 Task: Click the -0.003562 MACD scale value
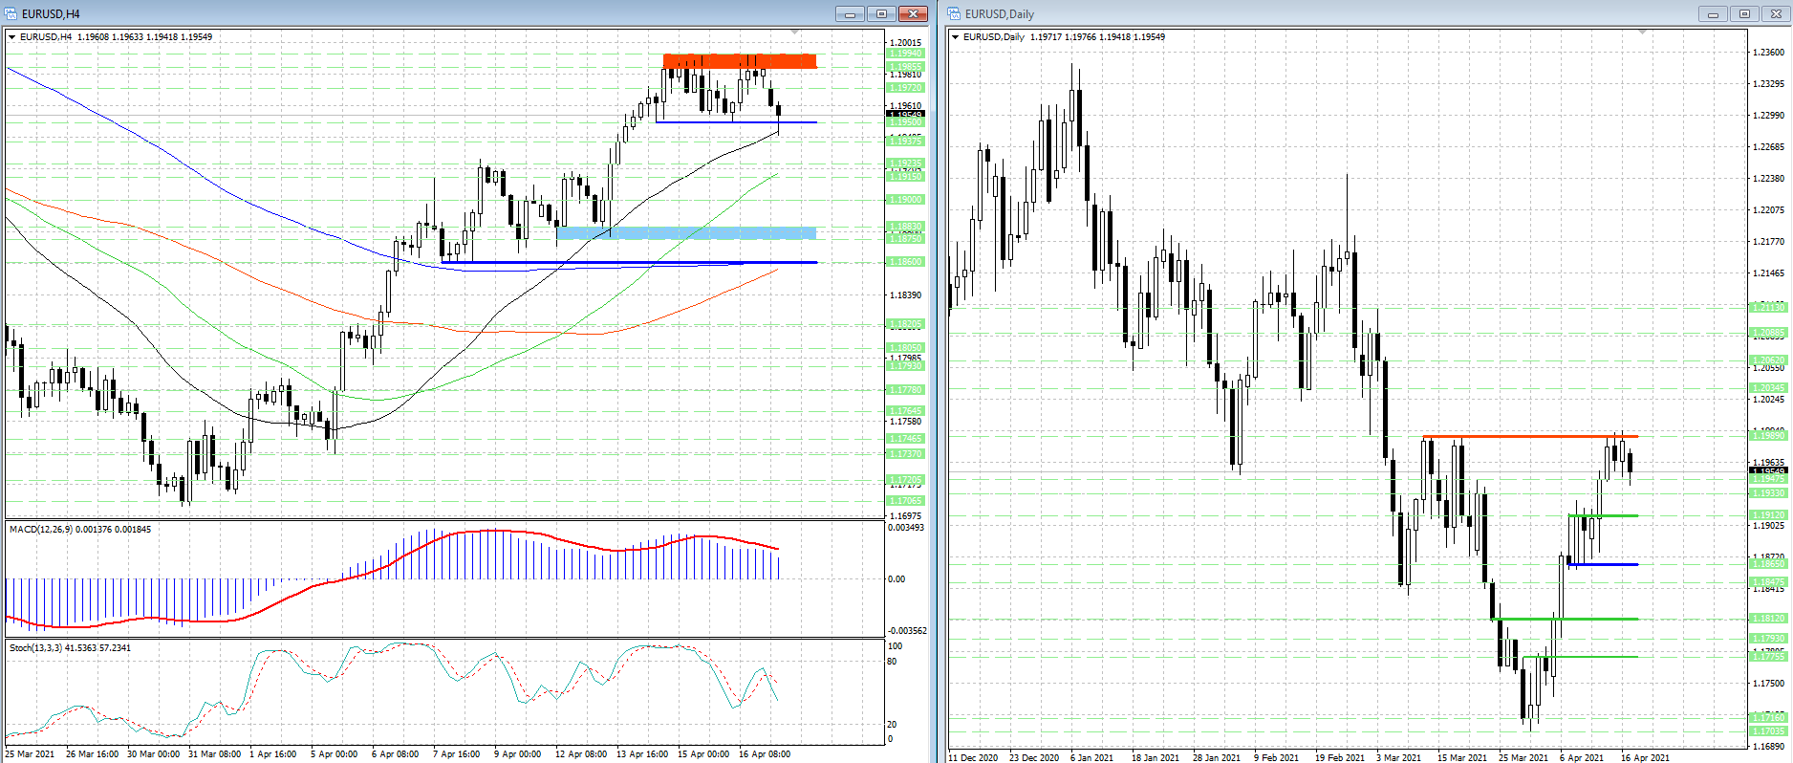907,631
